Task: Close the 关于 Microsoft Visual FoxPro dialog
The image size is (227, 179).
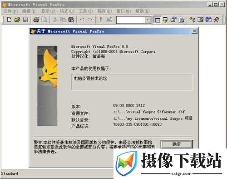Action: [x=194, y=31]
